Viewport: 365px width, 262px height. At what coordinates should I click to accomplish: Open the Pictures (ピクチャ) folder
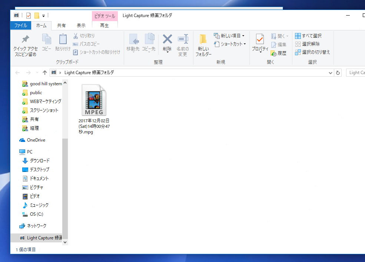coord(33,187)
